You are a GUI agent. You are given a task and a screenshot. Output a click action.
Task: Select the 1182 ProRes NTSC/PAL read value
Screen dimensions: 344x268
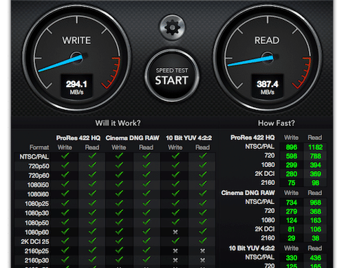(x=315, y=147)
